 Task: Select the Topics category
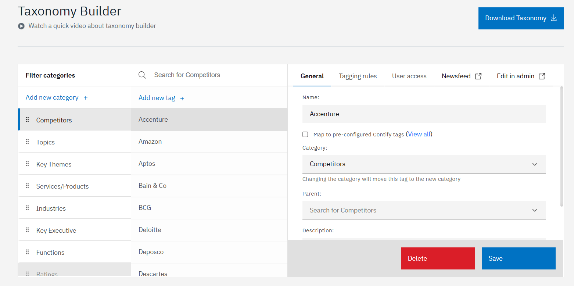click(75, 142)
